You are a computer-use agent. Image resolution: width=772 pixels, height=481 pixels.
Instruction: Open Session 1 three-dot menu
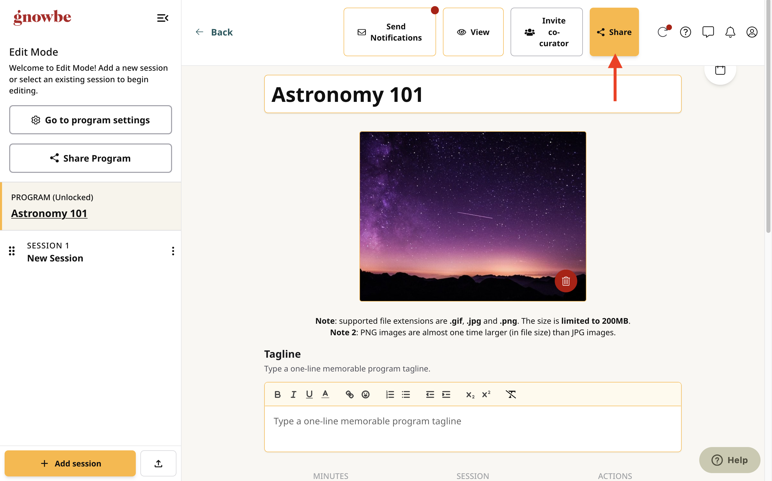(x=173, y=251)
